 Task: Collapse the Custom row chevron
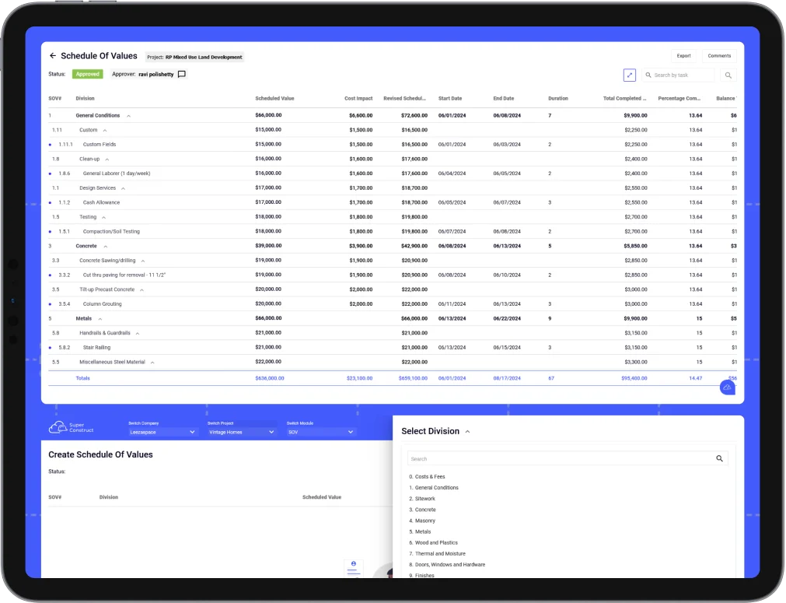click(105, 131)
